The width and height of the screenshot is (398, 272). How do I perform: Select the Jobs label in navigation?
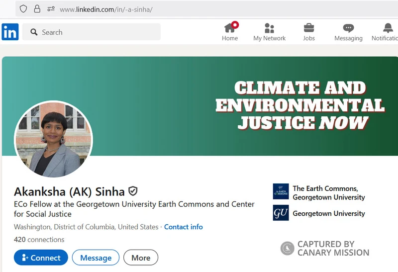click(309, 38)
